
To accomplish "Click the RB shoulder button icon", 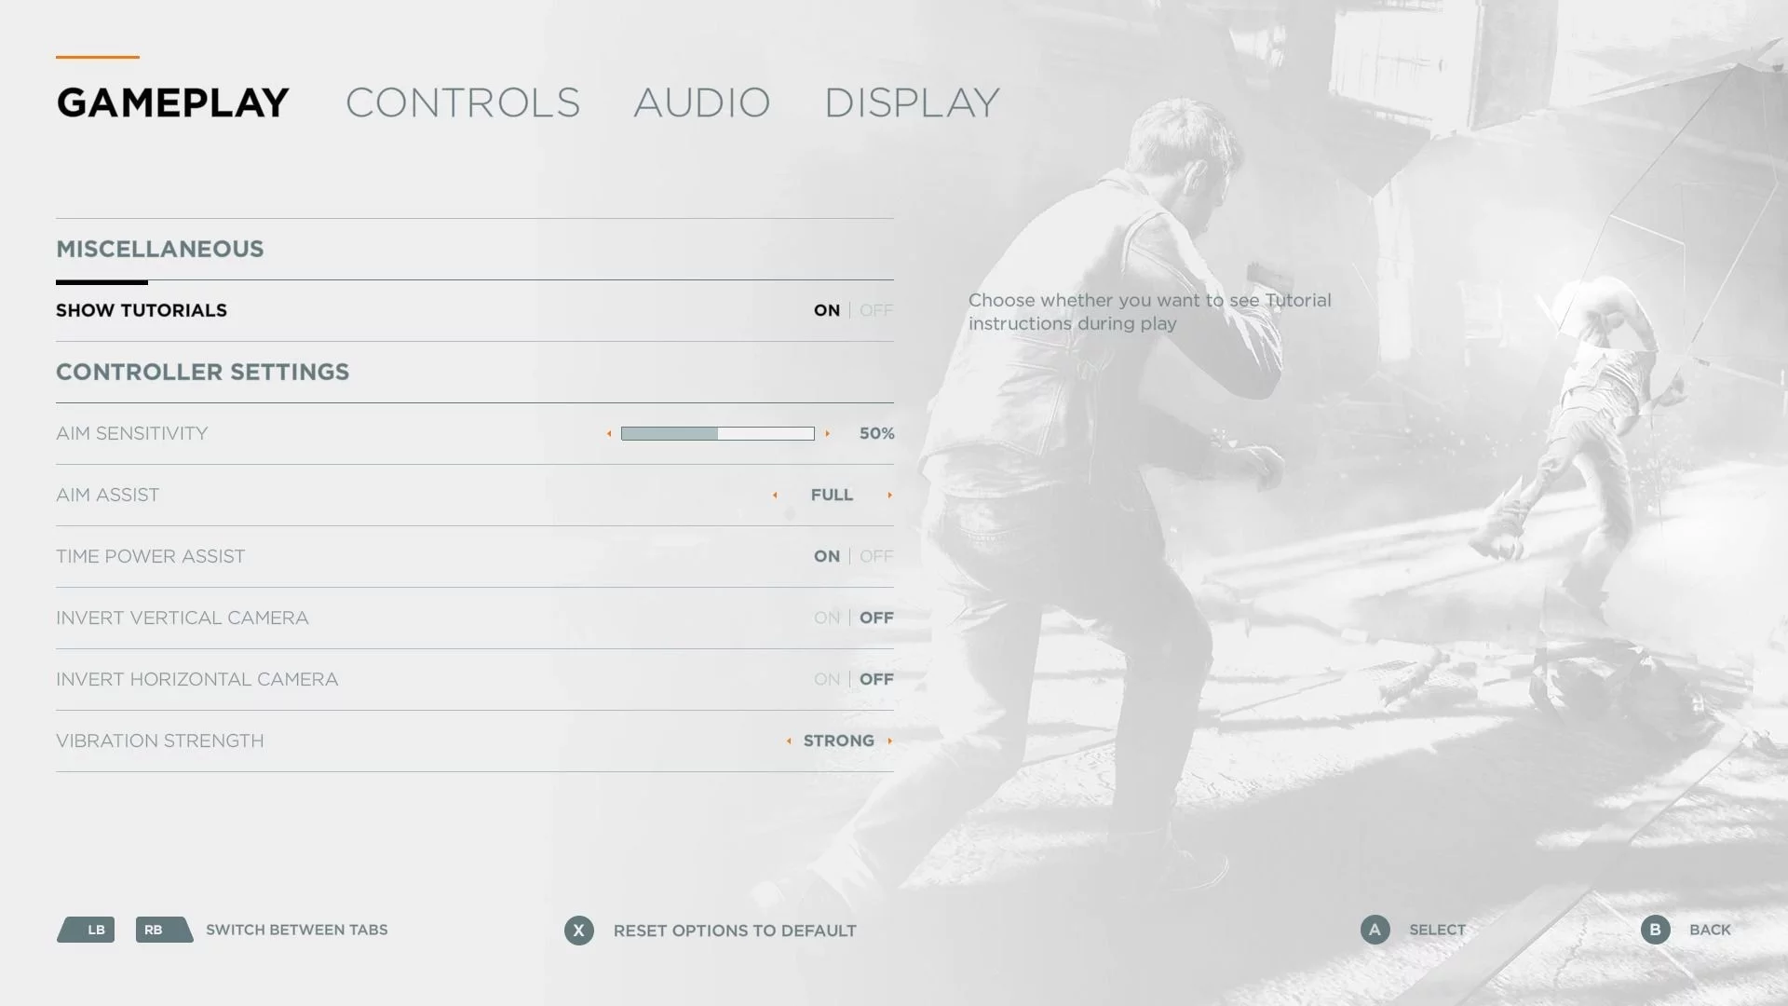I will [x=164, y=930].
